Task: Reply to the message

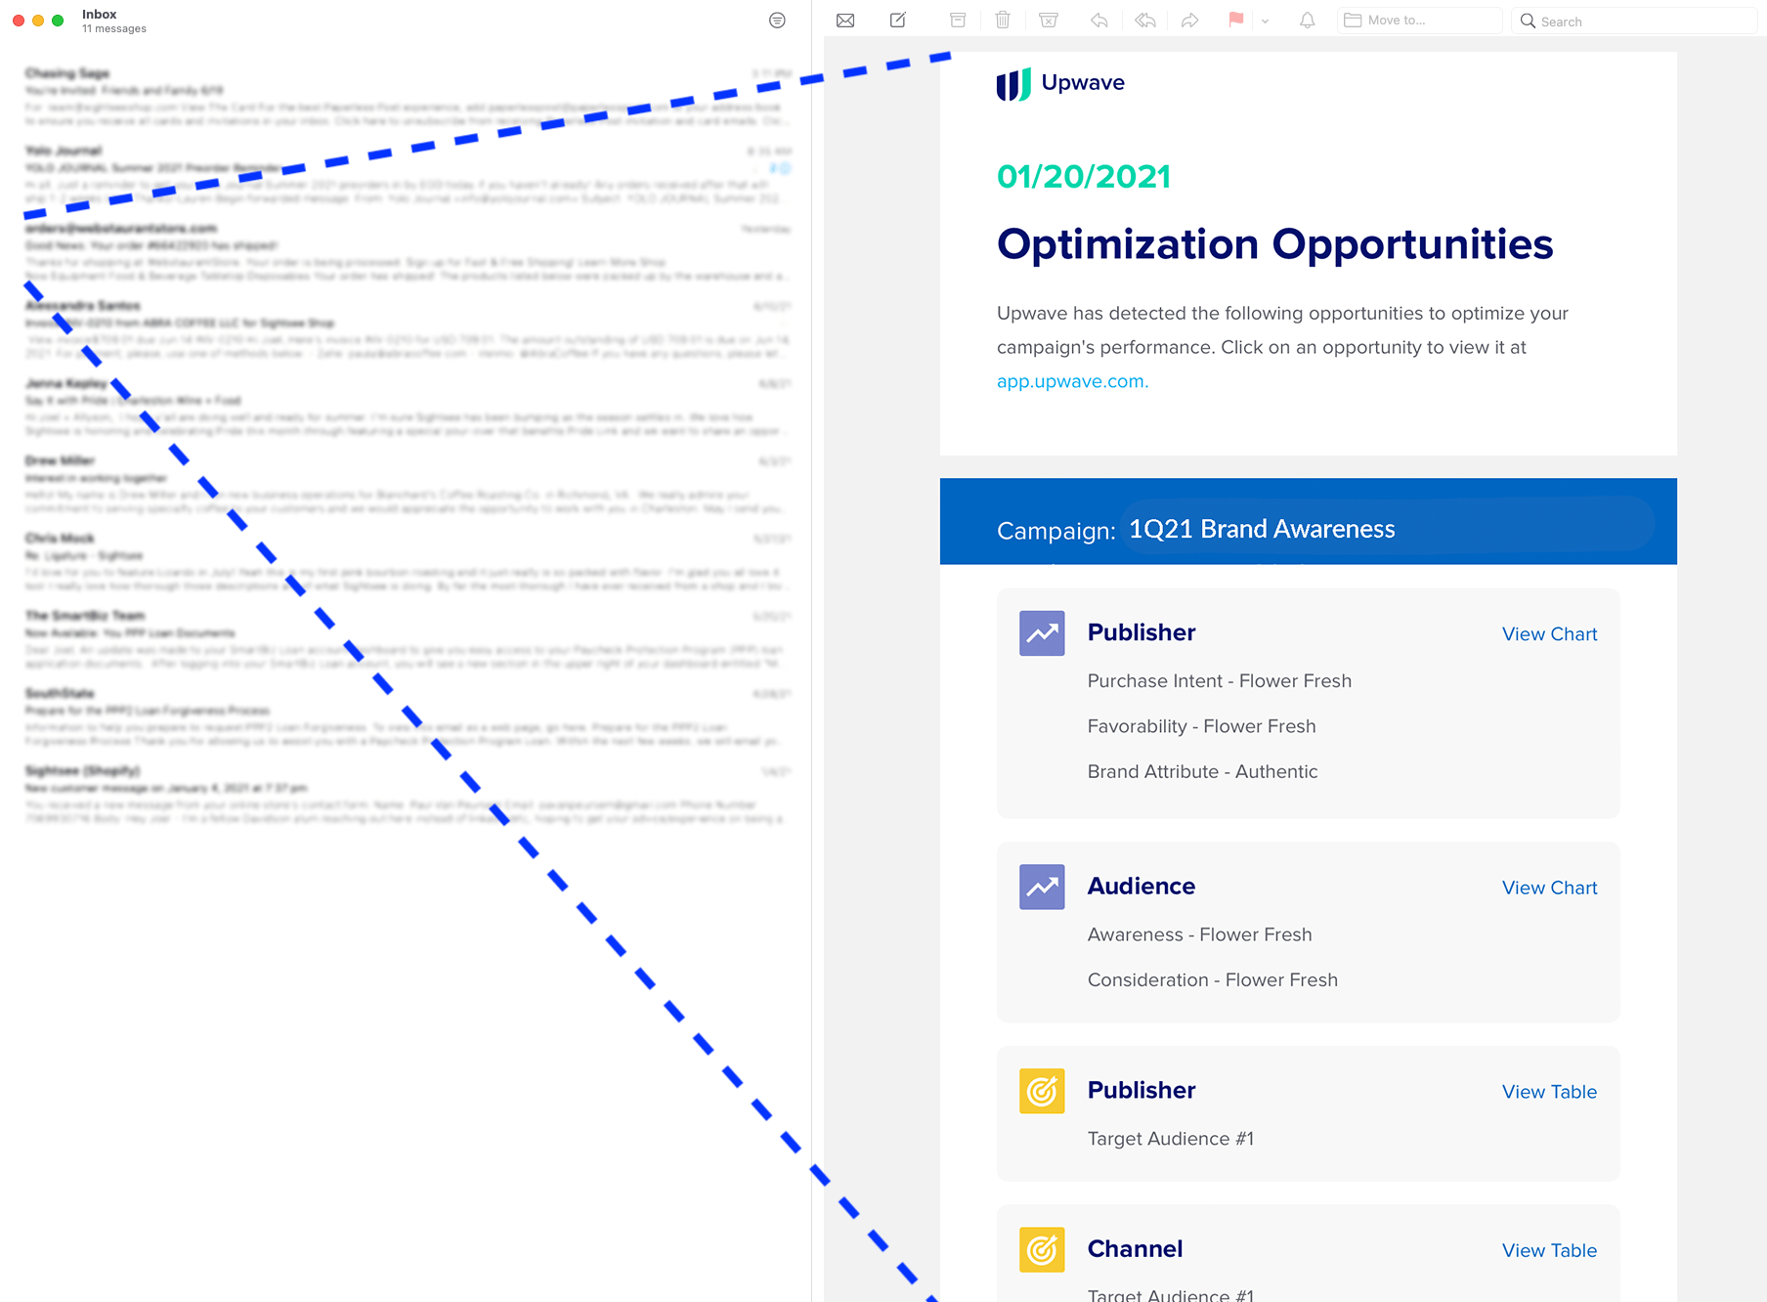Action: [x=1099, y=20]
